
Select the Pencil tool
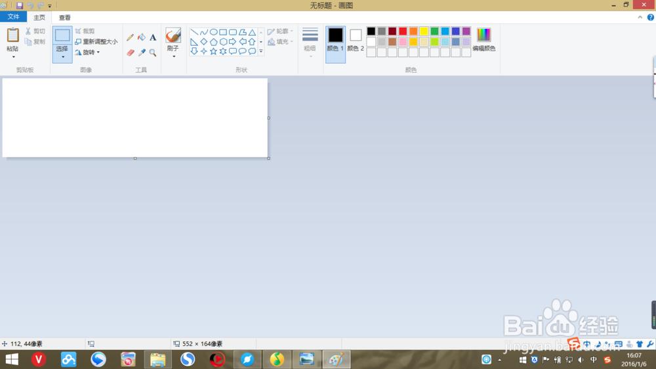pos(130,37)
